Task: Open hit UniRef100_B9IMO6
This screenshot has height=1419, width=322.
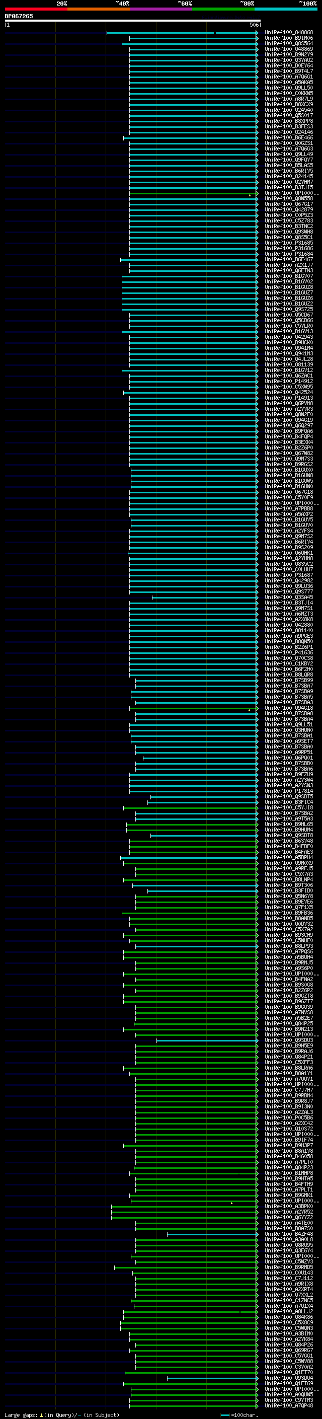Action: tap(289, 38)
